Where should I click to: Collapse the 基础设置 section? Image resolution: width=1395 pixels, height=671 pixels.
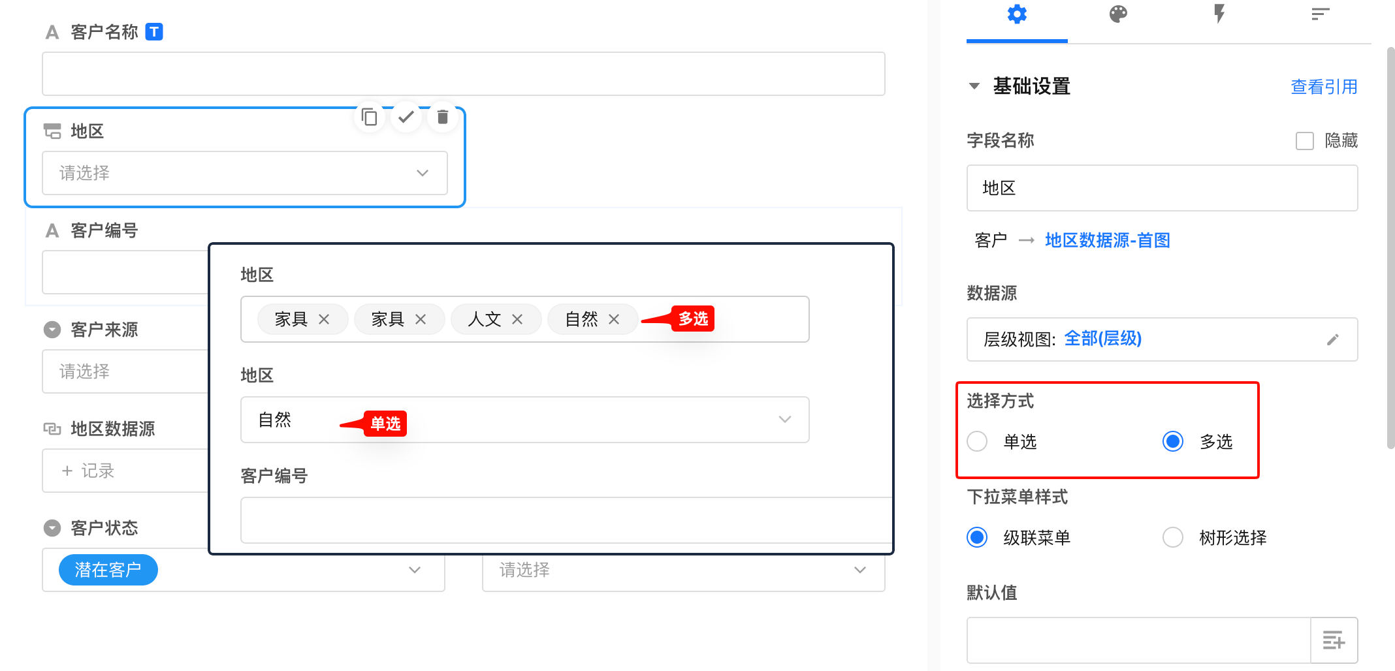(x=974, y=86)
